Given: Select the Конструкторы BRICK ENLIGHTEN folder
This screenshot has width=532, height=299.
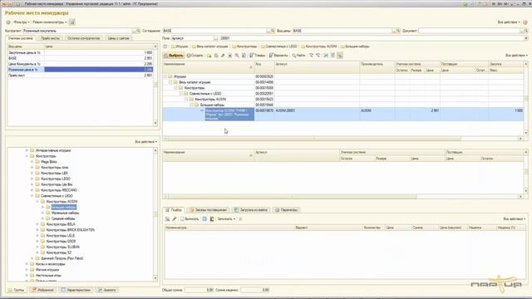Looking at the screenshot, I should (x=70, y=230).
